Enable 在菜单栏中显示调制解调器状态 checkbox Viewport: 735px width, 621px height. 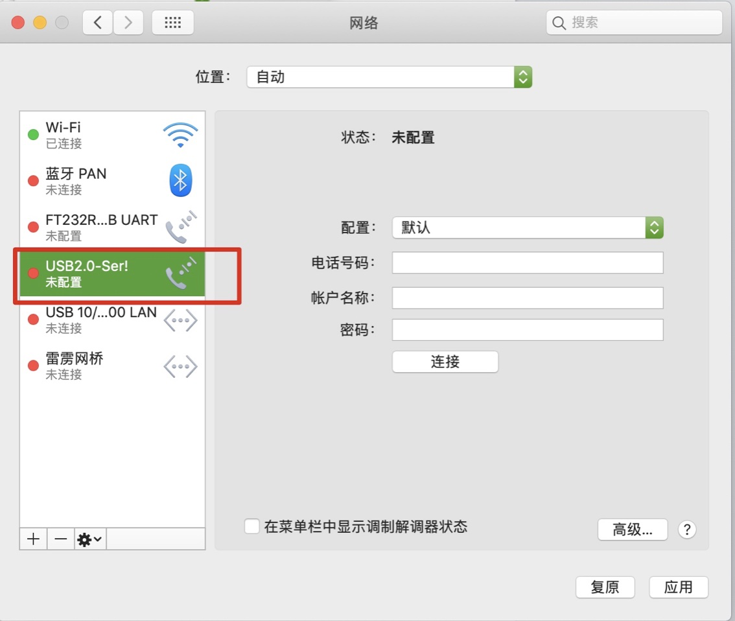point(251,526)
